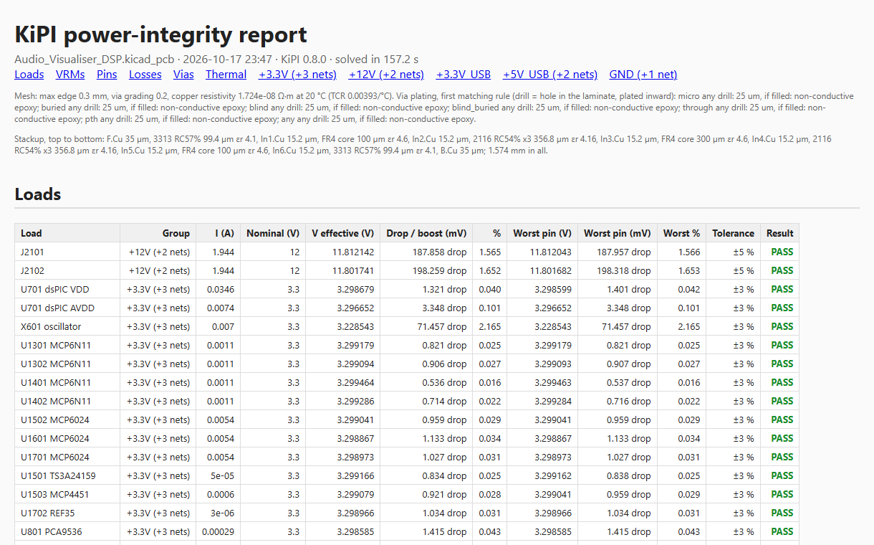Click the 2.165 value in the % column
This screenshot has width=874, height=545.
[x=490, y=326]
